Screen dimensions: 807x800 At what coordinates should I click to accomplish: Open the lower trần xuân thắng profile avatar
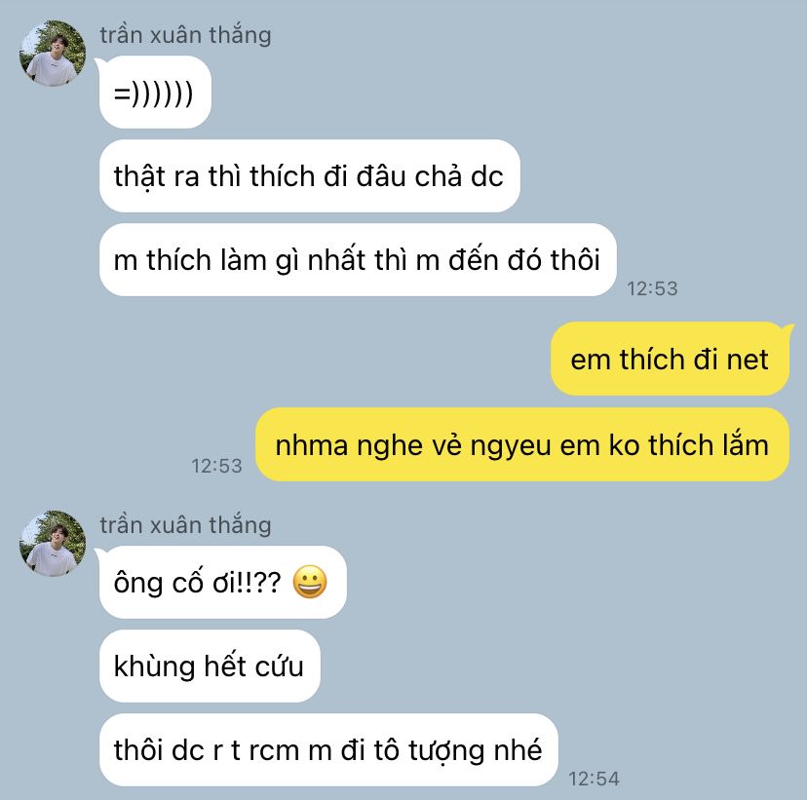tap(53, 544)
